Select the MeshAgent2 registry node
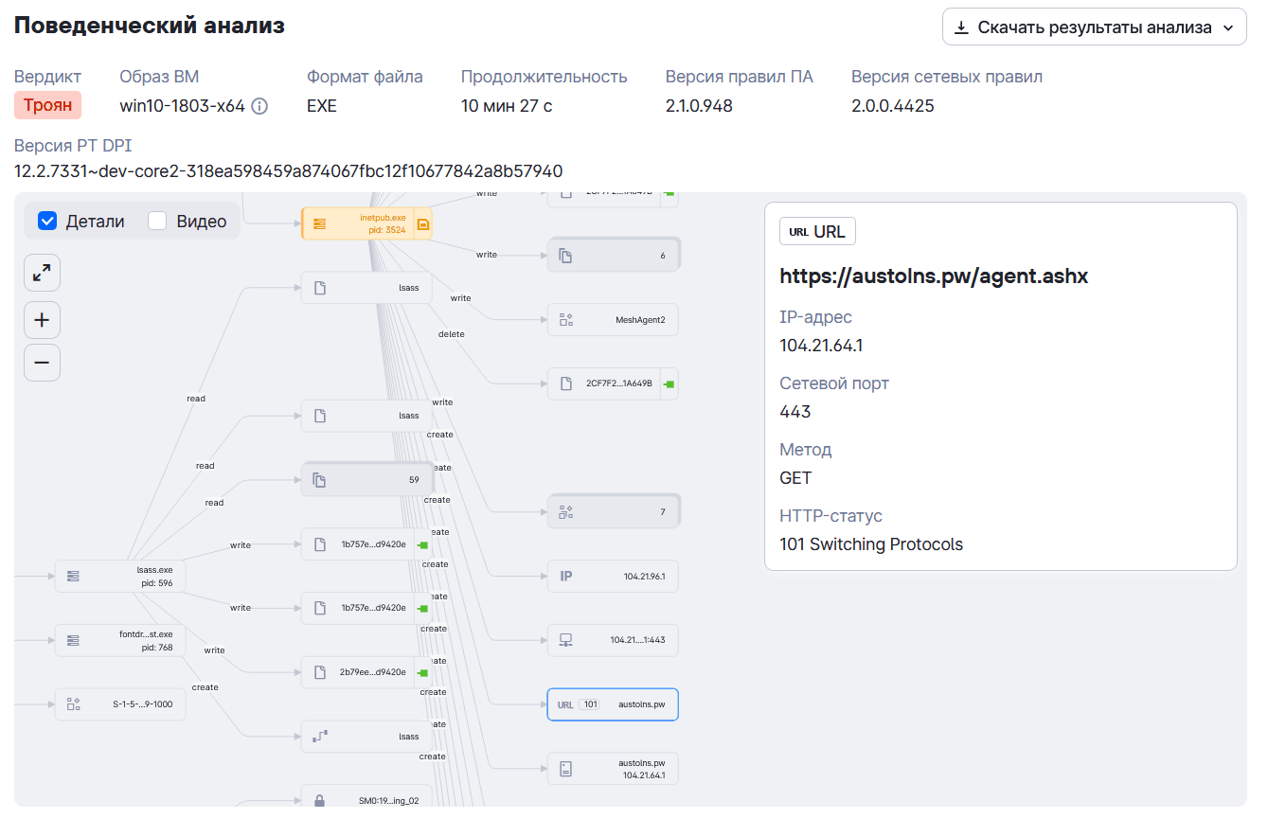The height and width of the screenshot is (819, 1268). (614, 319)
